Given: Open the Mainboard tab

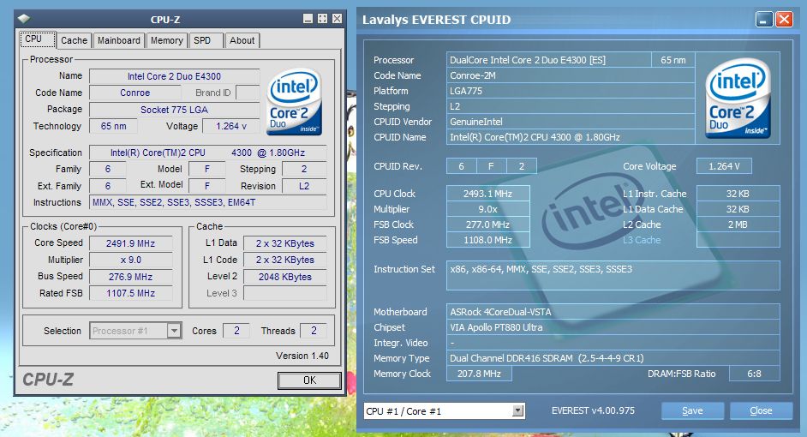Looking at the screenshot, I should [119, 40].
